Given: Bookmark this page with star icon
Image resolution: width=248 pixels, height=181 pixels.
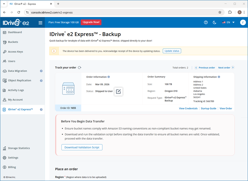Looking at the screenshot, I should click(220, 12).
